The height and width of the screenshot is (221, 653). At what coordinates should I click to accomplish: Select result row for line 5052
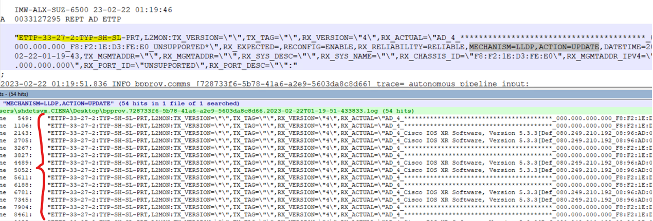click(x=326, y=169)
